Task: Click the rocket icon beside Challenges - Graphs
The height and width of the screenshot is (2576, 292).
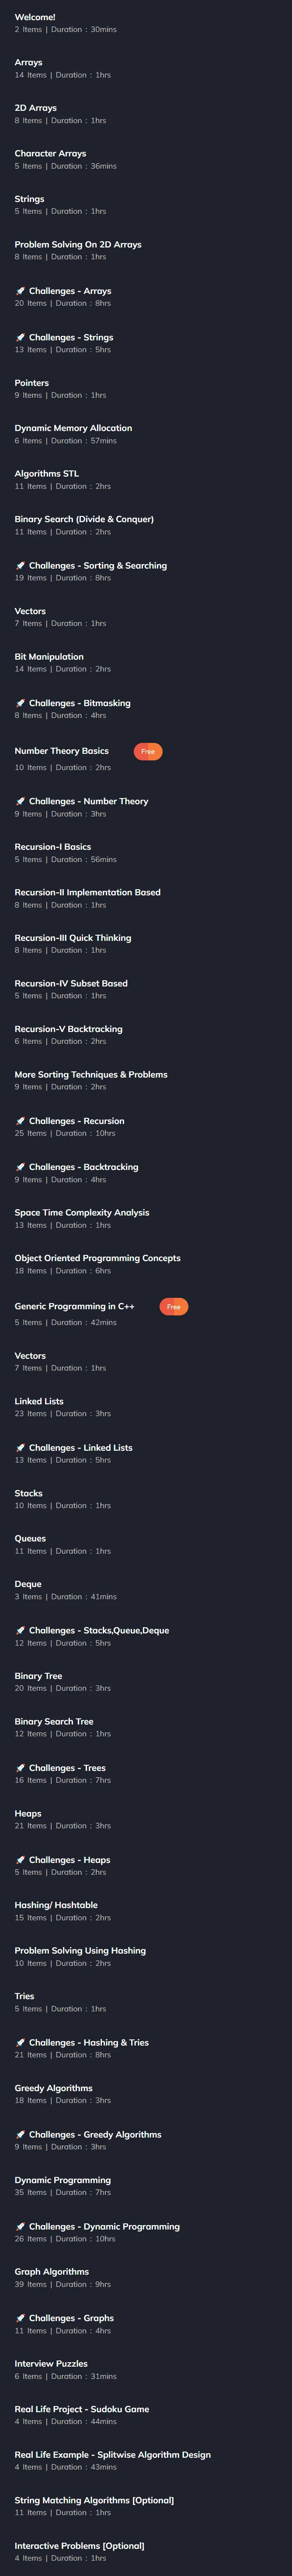Action: [x=20, y=2318]
